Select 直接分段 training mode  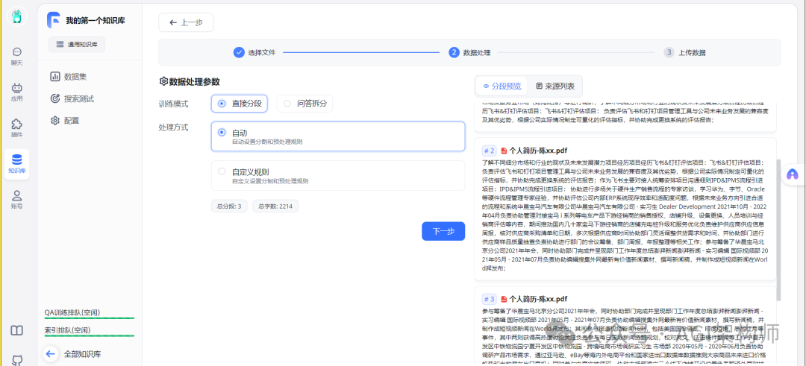(240, 104)
